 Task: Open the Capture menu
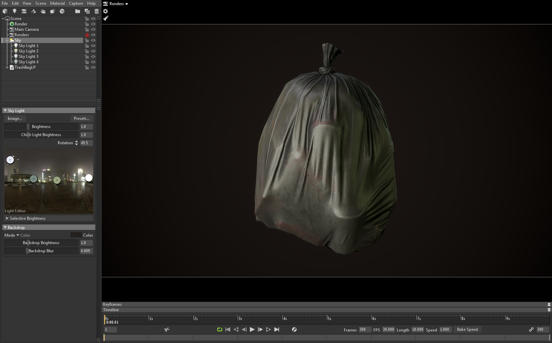tap(76, 3)
